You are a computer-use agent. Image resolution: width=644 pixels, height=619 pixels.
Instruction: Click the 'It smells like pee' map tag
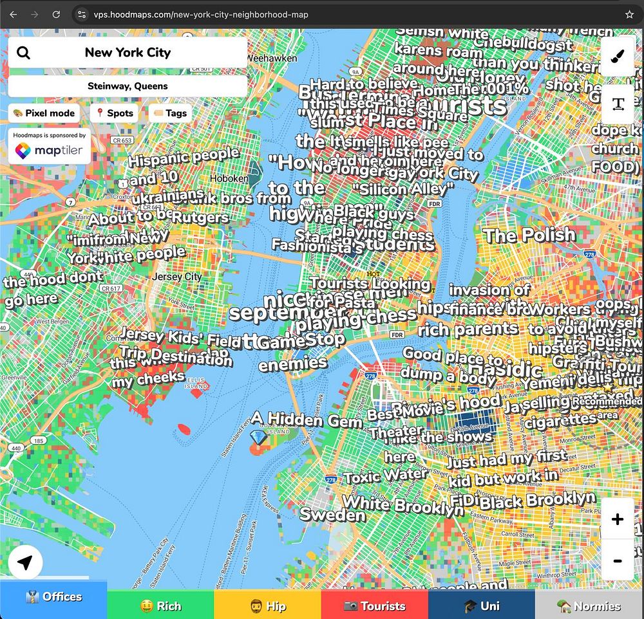click(x=389, y=142)
